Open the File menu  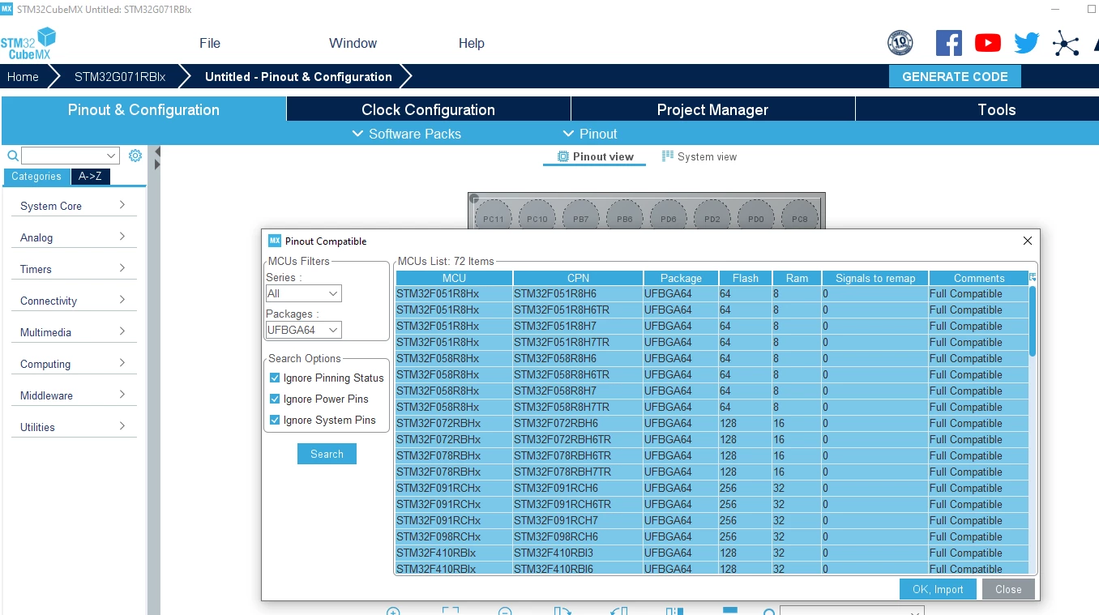tap(210, 43)
